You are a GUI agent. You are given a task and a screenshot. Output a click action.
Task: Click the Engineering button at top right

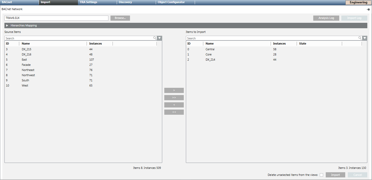358,2
